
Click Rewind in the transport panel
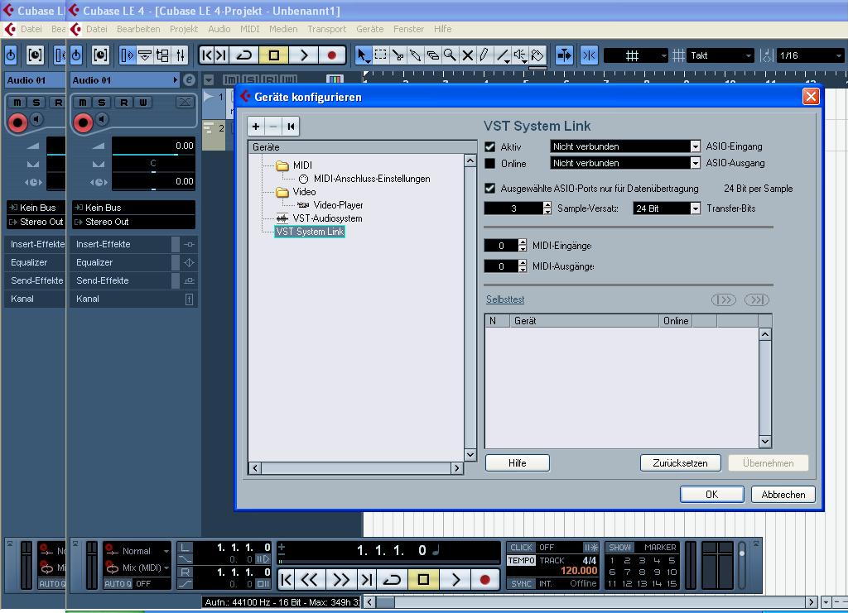(x=310, y=580)
